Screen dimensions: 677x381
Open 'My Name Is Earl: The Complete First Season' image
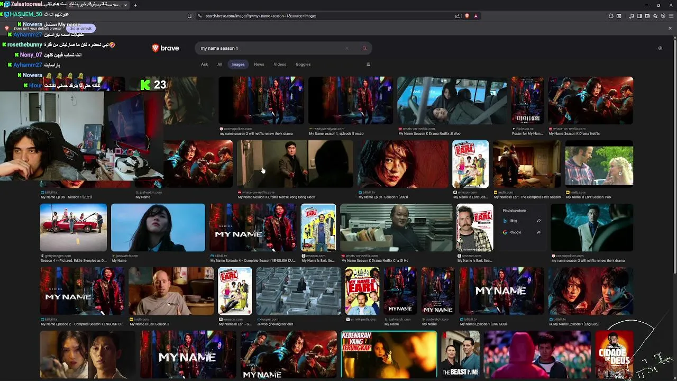pos(527,164)
